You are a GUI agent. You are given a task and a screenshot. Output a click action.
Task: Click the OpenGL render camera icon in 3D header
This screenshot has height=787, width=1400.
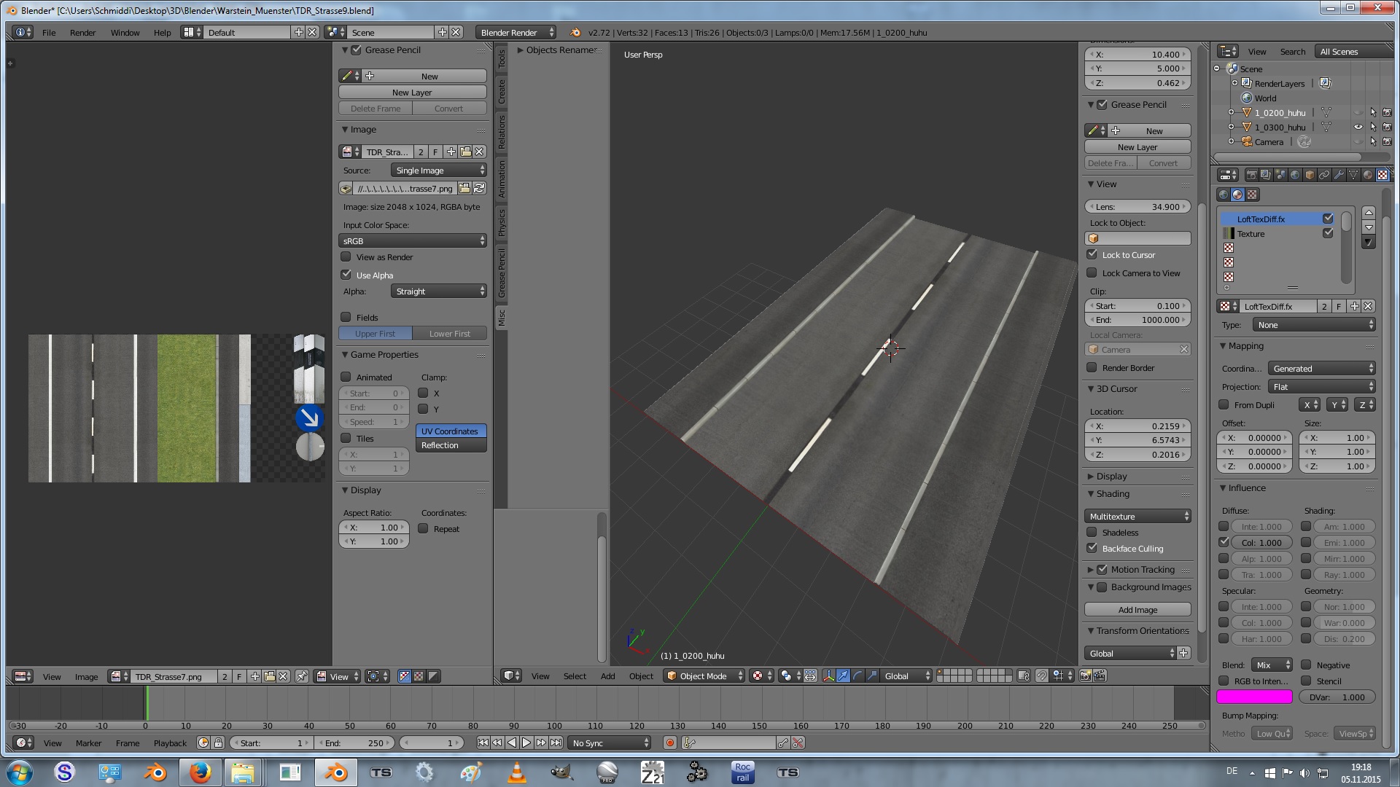(1085, 676)
